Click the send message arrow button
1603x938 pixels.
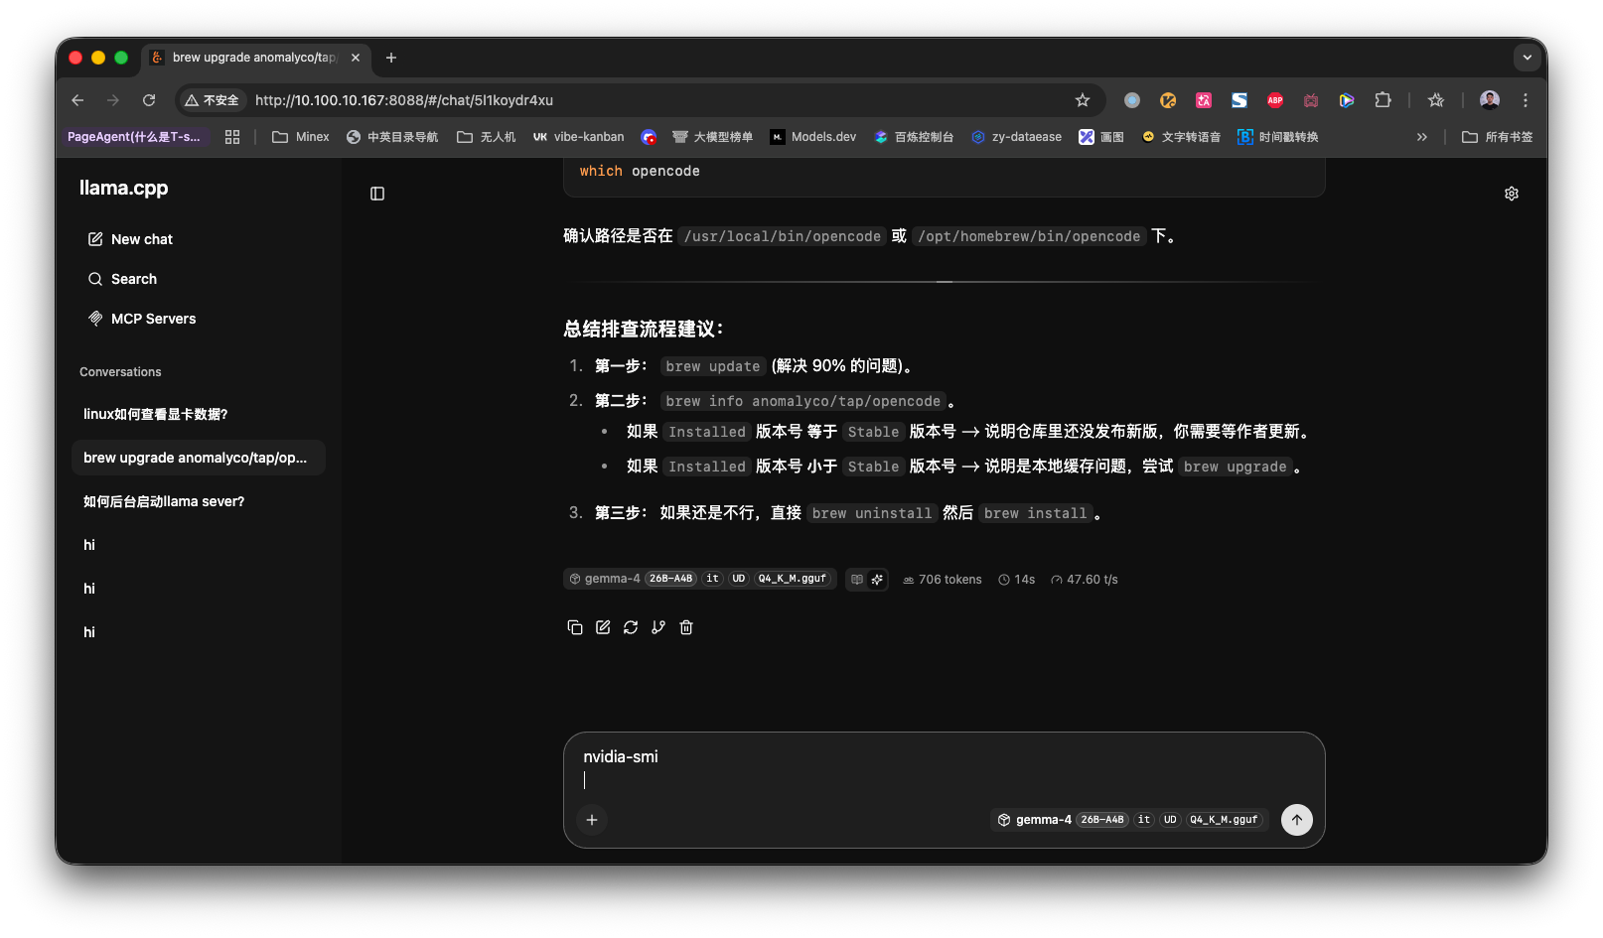(x=1296, y=820)
